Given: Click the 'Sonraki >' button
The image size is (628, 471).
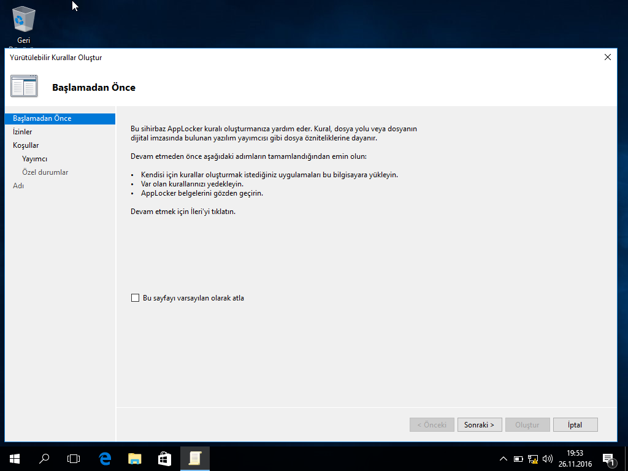Looking at the screenshot, I should click(480, 425).
